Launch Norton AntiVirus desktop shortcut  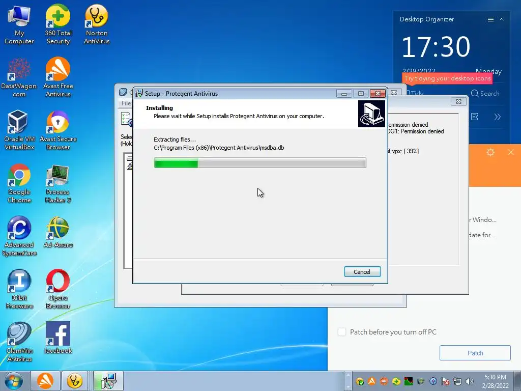tap(97, 25)
